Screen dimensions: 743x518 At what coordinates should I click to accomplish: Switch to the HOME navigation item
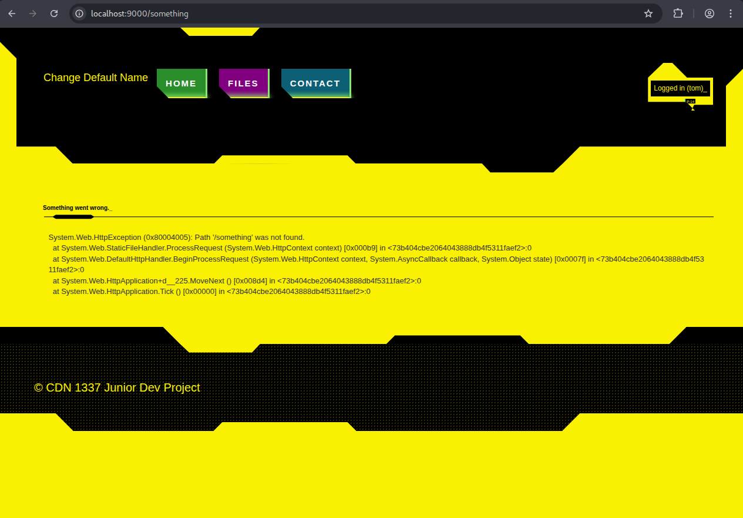pyautogui.click(x=181, y=83)
